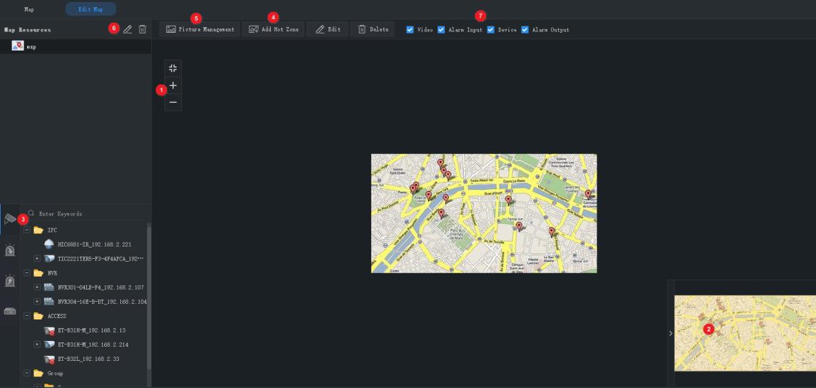
Task: Collapse the IPC tree node
Action: (x=26, y=230)
